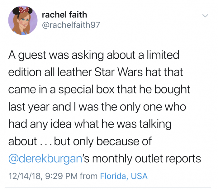
Task: Click the tweet's first line "A guest was asking"
Action: tap(56, 55)
